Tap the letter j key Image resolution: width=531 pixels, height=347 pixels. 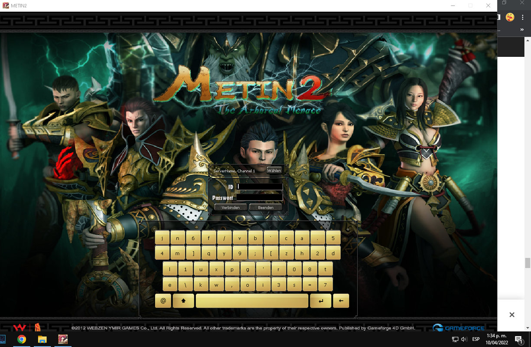click(x=162, y=238)
